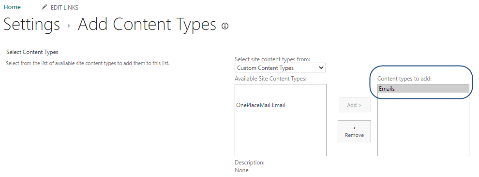
Task: Click the breadcrumb arrow separator after Settings
Action: 69,26
